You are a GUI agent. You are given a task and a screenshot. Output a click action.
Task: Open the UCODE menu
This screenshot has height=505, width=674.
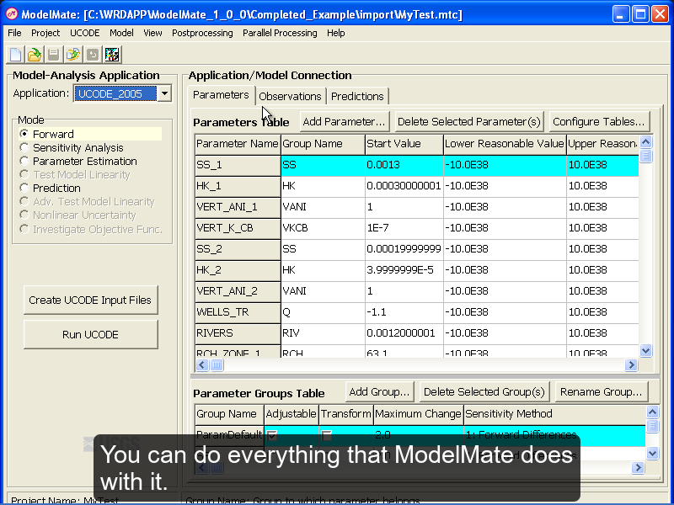click(85, 33)
